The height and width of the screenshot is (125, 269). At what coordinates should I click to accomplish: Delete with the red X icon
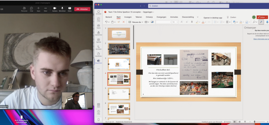[124, 22]
